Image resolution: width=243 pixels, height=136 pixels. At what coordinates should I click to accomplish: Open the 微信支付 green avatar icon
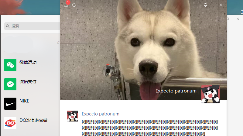click(10, 84)
